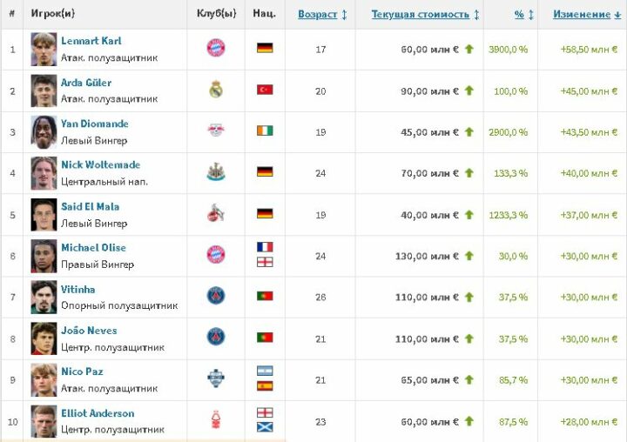Click Nick Woltemade's portrait photo
Image resolution: width=627 pixels, height=442 pixels.
(x=44, y=172)
